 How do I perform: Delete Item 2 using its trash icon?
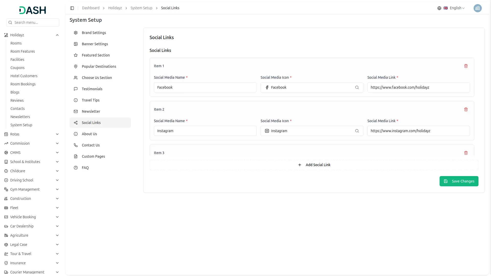(466, 109)
